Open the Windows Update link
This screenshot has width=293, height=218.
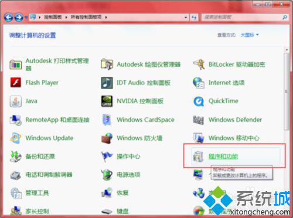(x=49, y=138)
